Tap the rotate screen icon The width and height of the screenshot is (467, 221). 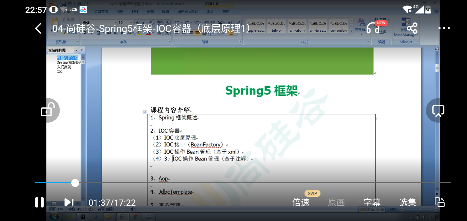tap(440, 202)
